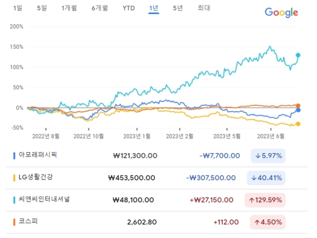The width and height of the screenshot is (317, 238).
Task: Click the ₩48,100.00 price
Action: pyautogui.click(x=133, y=200)
